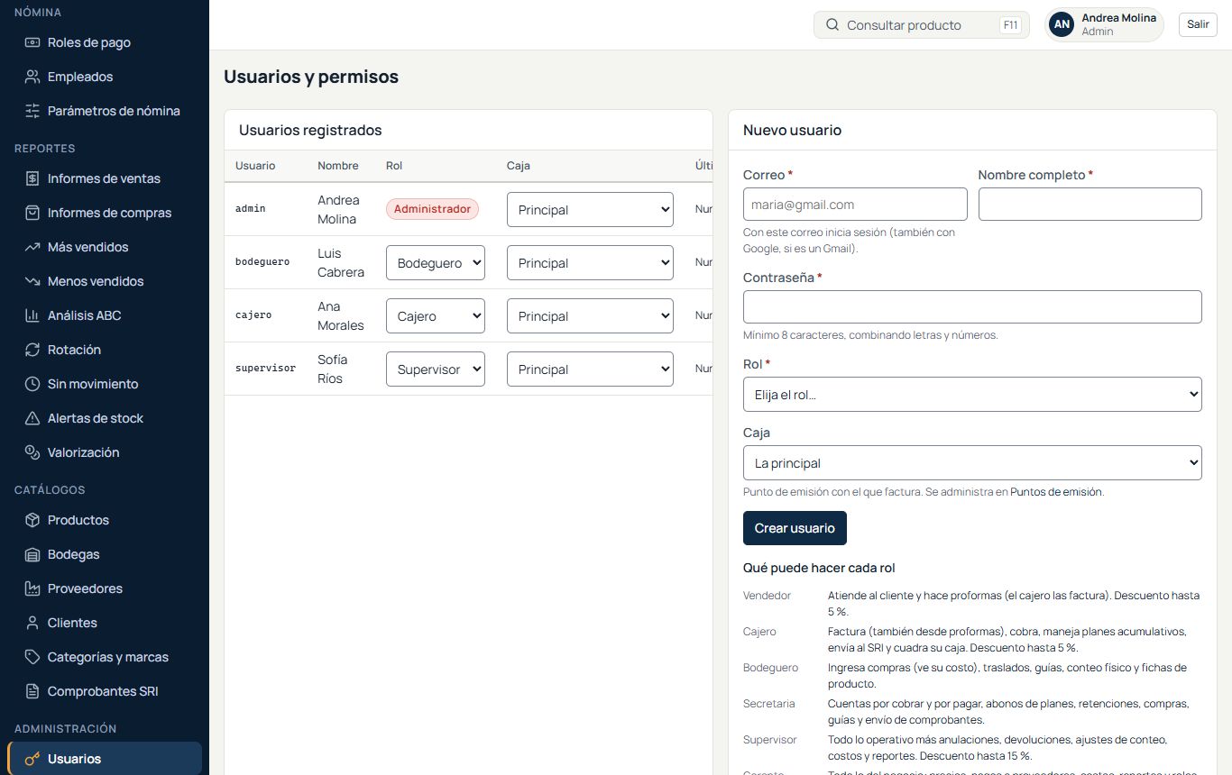Viewport: 1232px width, 775px height.
Task: Click Valorización coins icon
Action: coord(32,452)
